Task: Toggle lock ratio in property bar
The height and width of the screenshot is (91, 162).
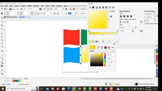Action: click(x=38, y=13)
